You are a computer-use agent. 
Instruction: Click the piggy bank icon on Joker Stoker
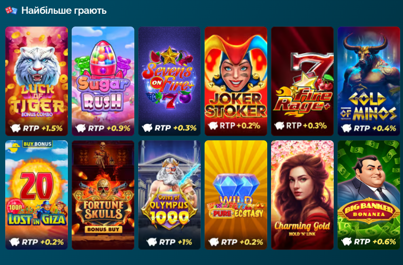pyautogui.click(x=213, y=126)
